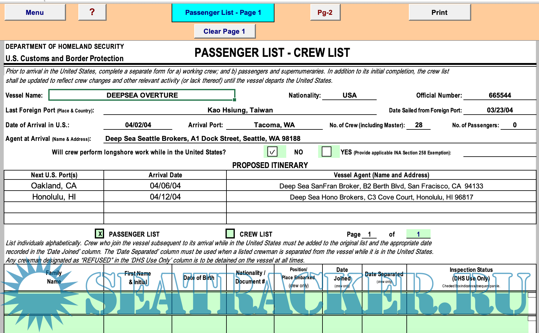Go to Pg-2
This screenshot has width=539, height=333.
325,12
